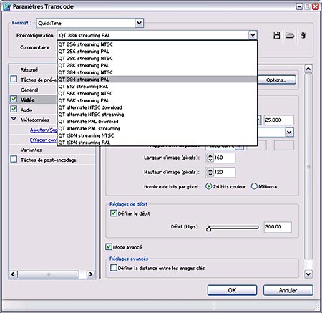Uncheck Définir le débit checkbox

tap(114, 213)
